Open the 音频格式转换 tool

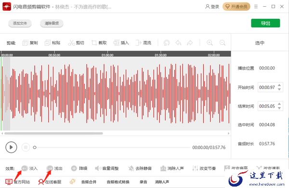[118, 182]
